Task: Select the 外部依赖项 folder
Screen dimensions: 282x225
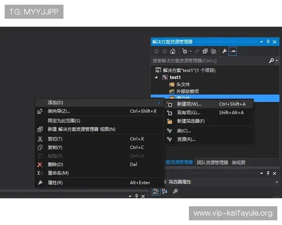Action: point(187,91)
